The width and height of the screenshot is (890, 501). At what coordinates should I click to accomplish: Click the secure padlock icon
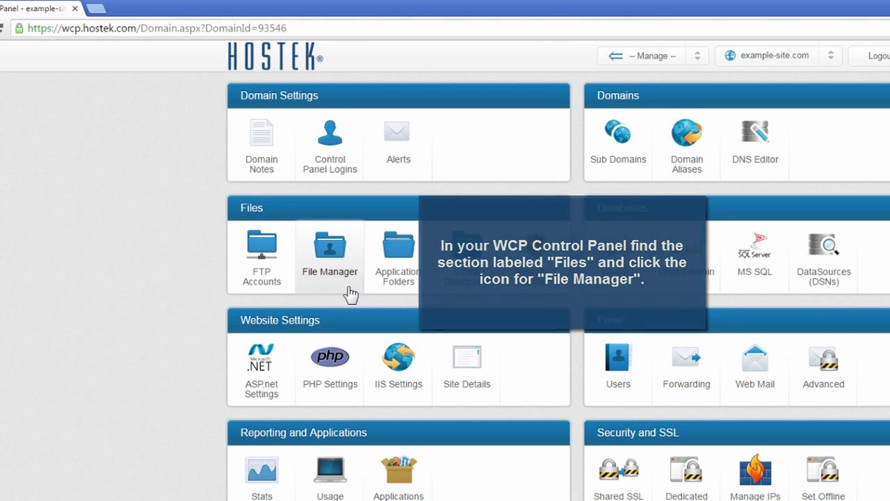[19, 29]
